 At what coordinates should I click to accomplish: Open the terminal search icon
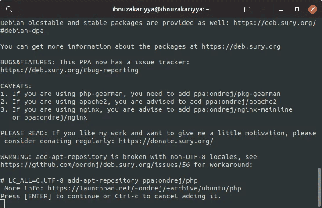click(9, 9)
